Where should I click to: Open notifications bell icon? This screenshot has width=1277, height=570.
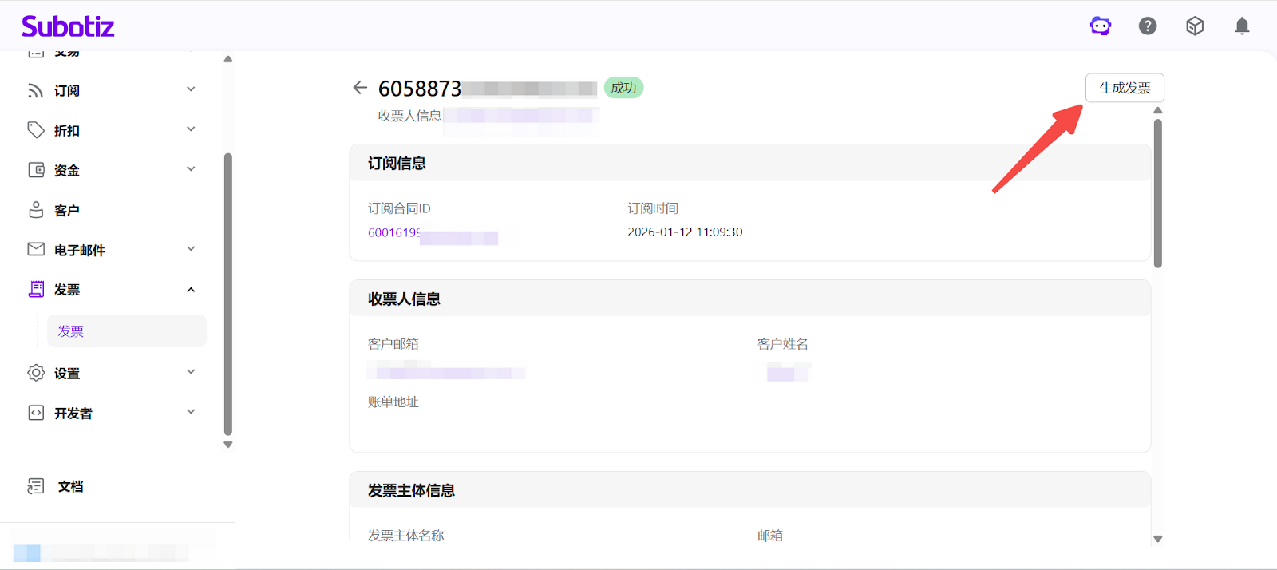[x=1242, y=26]
